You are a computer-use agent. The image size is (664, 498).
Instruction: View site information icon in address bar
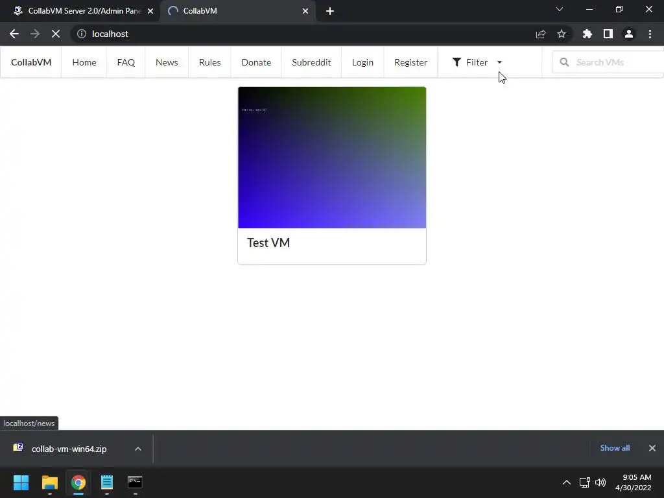point(81,34)
